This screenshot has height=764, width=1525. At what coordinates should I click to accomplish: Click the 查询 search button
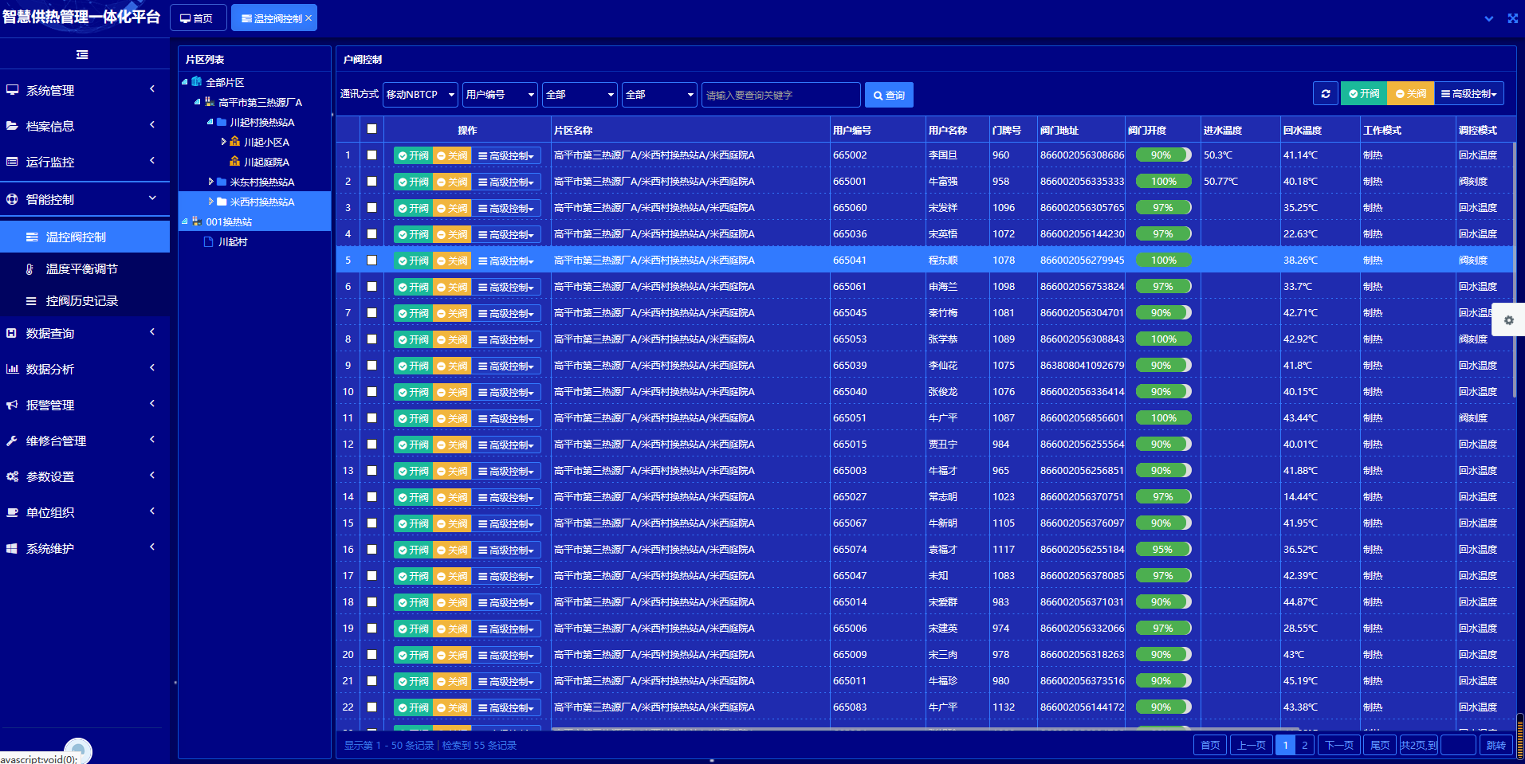coord(888,95)
